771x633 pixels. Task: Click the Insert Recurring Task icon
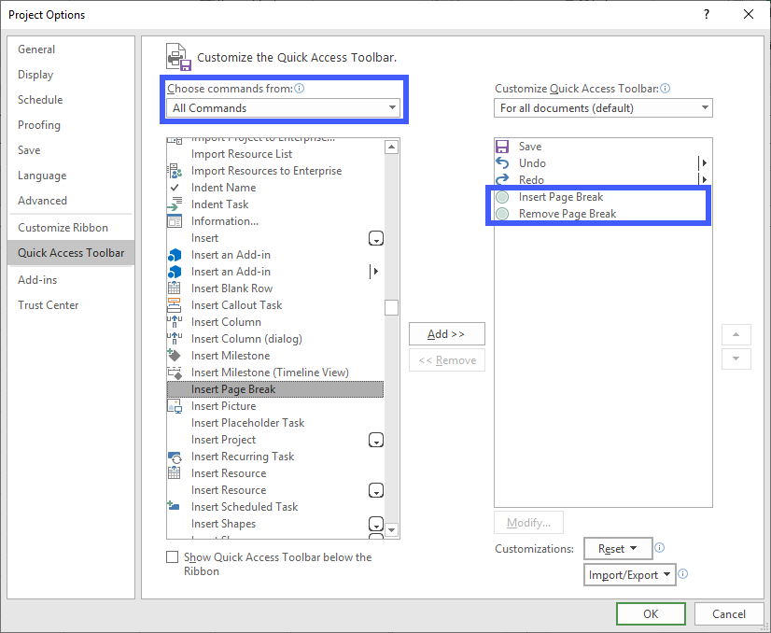[x=175, y=457]
